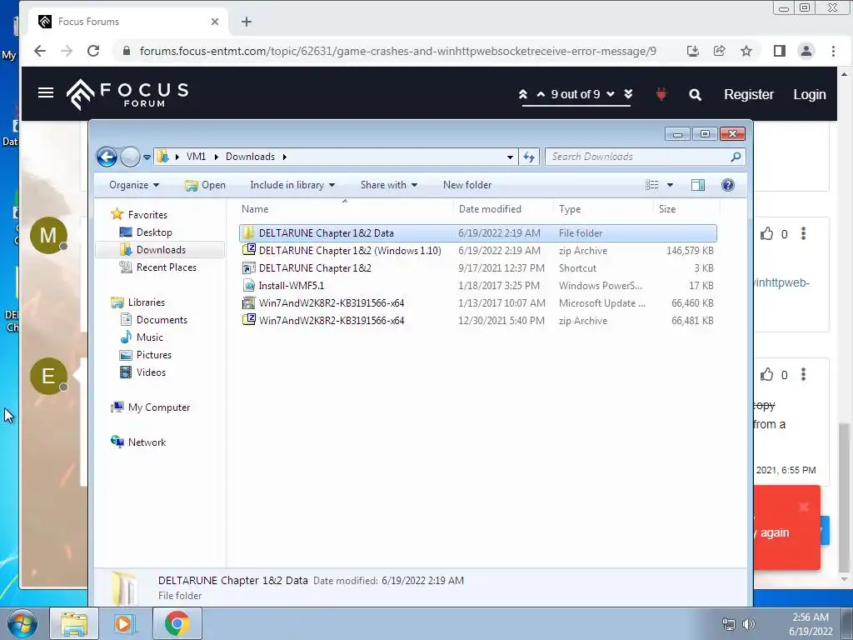
Task: Open Chrome three-dot menu
Action: tap(833, 51)
